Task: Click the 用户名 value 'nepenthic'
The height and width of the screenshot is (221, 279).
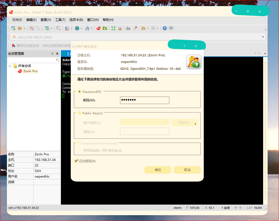Action: pyautogui.click(x=42, y=176)
